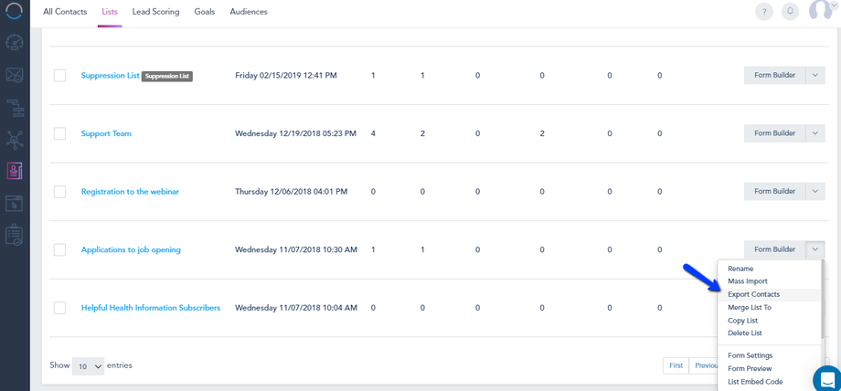Image resolution: width=841 pixels, height=391 pixels.
Task: Open the clipboard reports icon in sidebar
Action: tap(15, 235)
